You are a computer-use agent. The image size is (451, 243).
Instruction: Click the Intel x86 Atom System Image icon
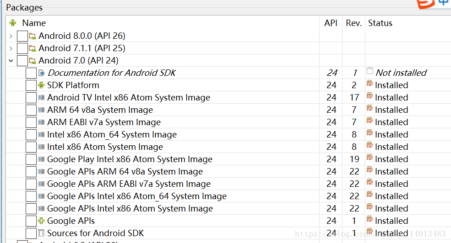click(x=41, y=147)
